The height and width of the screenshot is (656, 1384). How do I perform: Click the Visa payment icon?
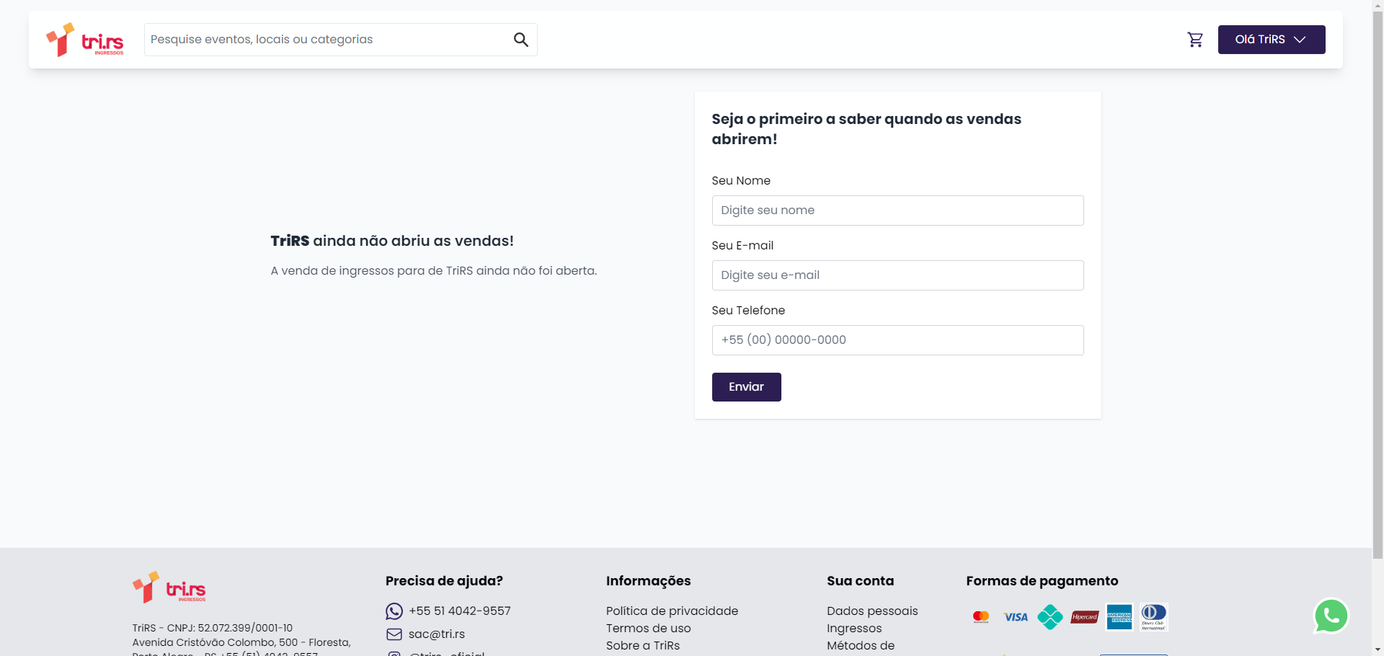[x=1016, y=617]
